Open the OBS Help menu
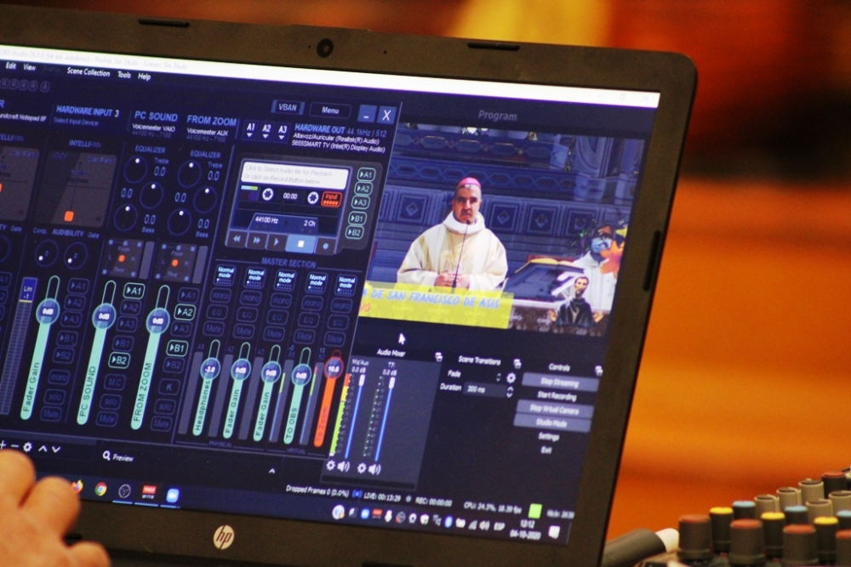This screenshot has width=851, height=567. (x=144, y=77)
